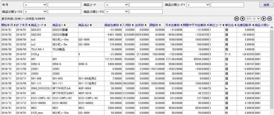Go to the last page icon

(x=270, y=19)
